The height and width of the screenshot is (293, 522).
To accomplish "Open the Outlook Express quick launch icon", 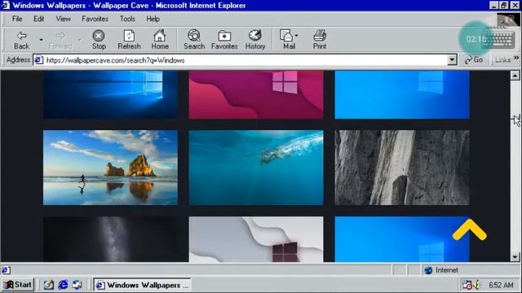I will tap(77, 285).
